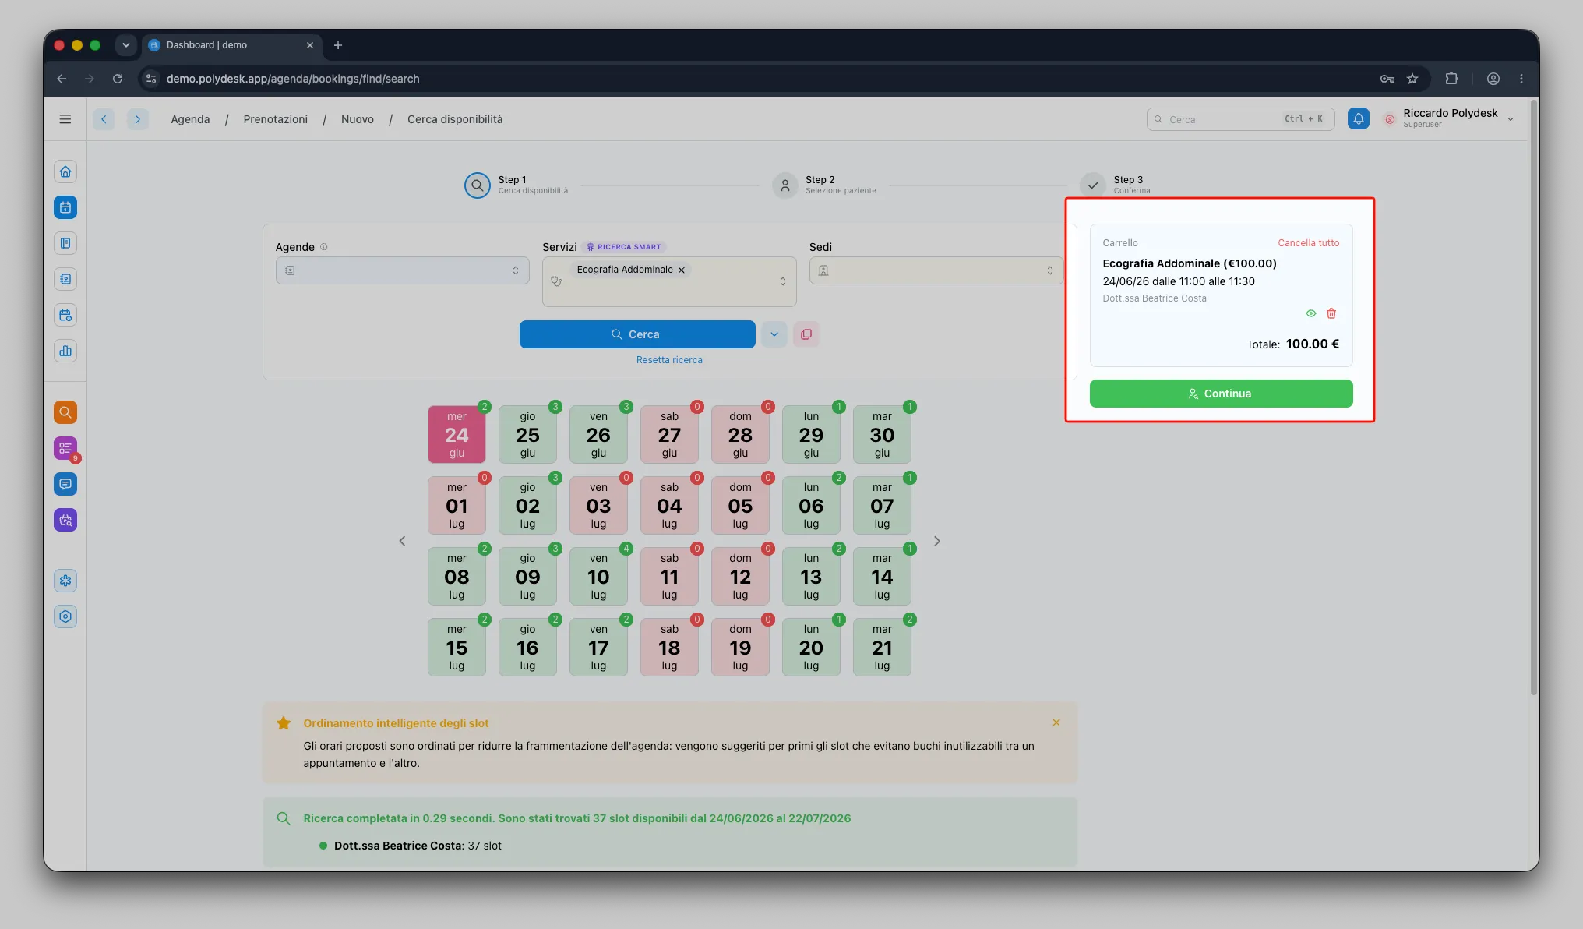
Task: Click the red copy icon beside Cerca
Action: [x=806, y=334]
